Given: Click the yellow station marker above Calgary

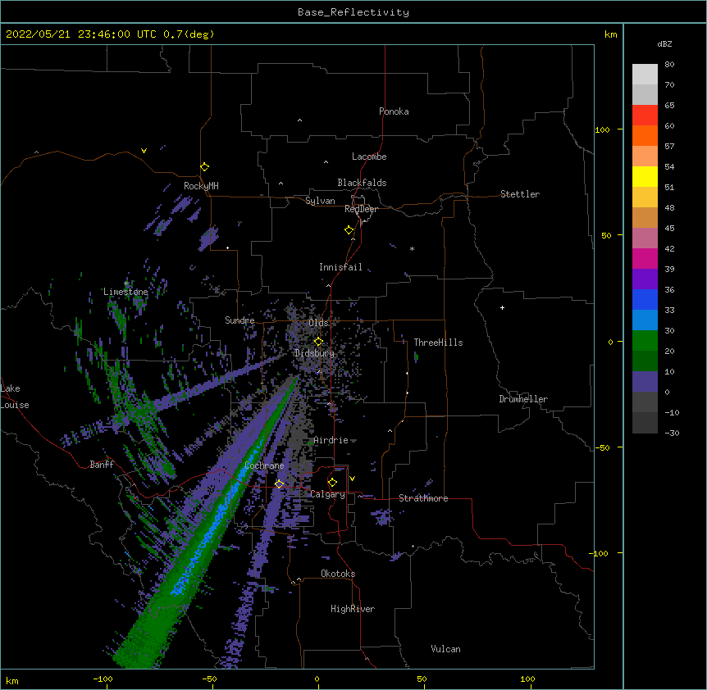Looking at the screenshot, I should (332, 483).
